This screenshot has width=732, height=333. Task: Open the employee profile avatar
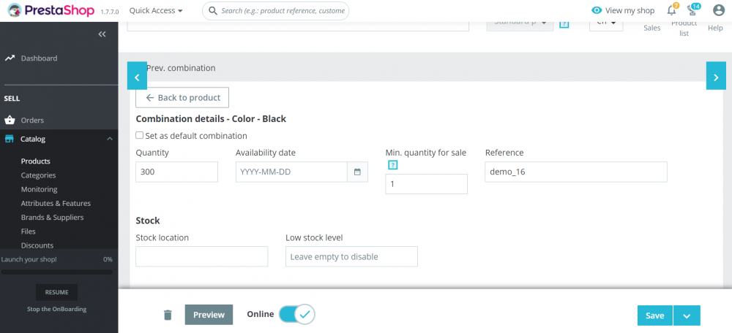click(718, 11)
